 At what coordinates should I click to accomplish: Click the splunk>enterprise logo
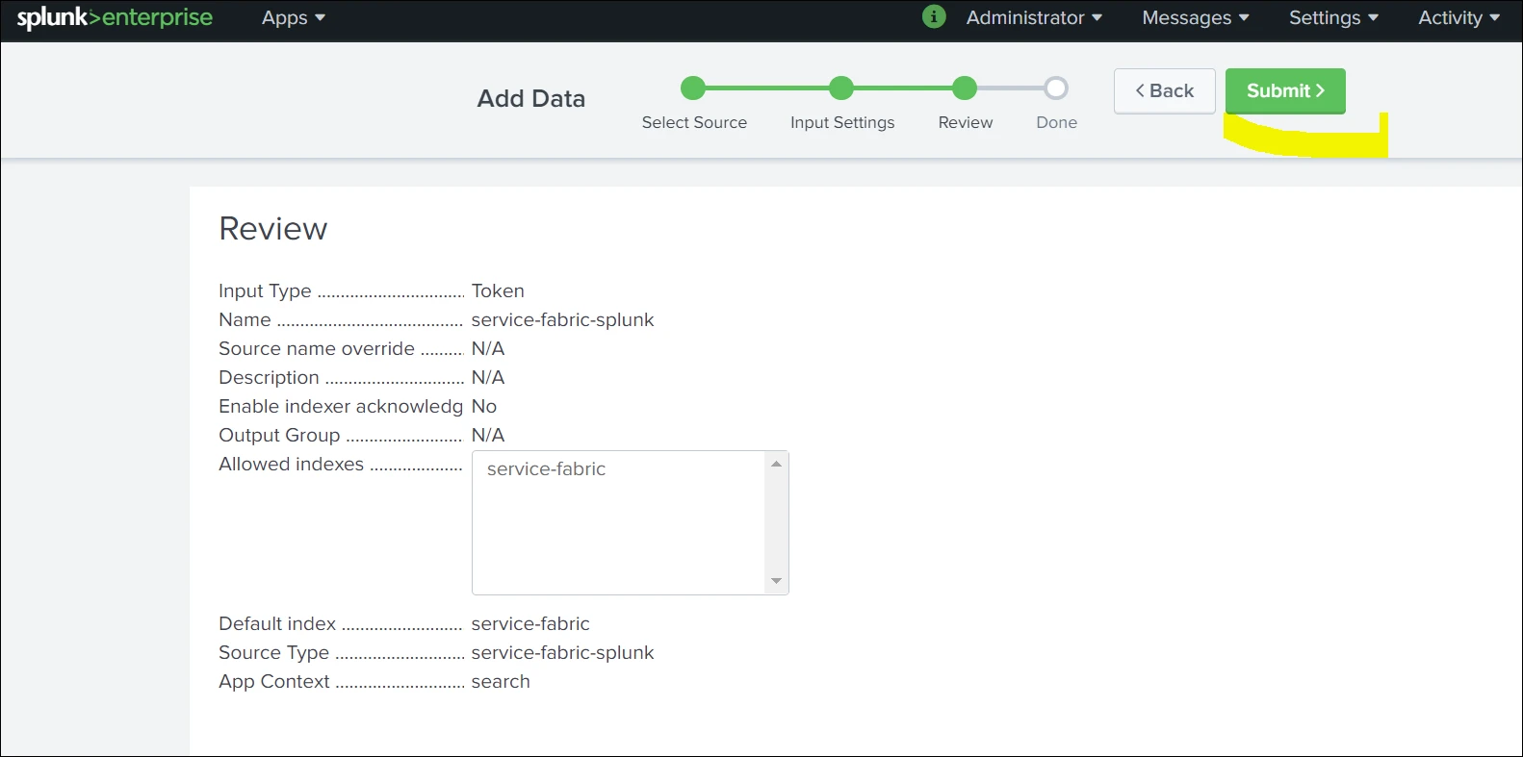click(x=115, y=18)
